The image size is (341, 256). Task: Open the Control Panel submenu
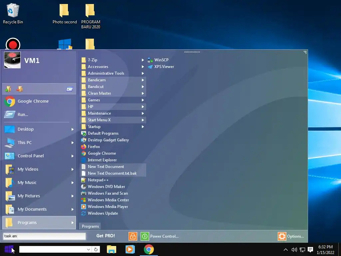point(39,156)
